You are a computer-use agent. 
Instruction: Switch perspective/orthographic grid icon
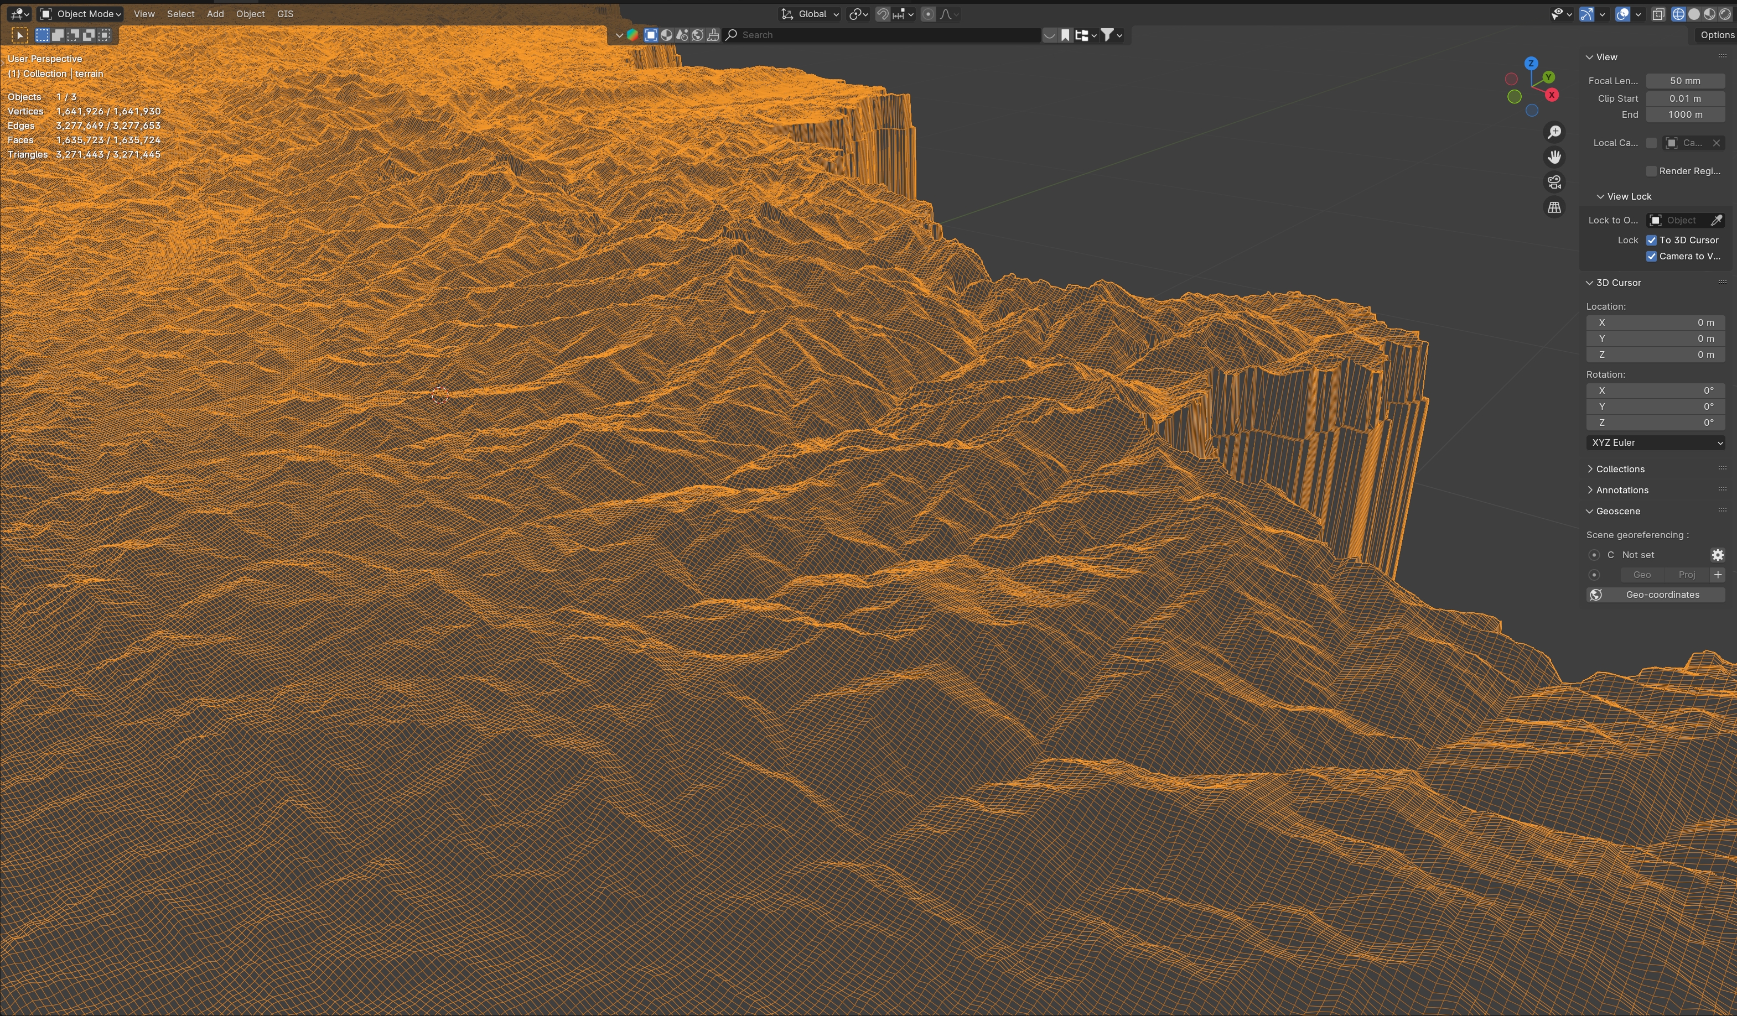(1554, 207)
